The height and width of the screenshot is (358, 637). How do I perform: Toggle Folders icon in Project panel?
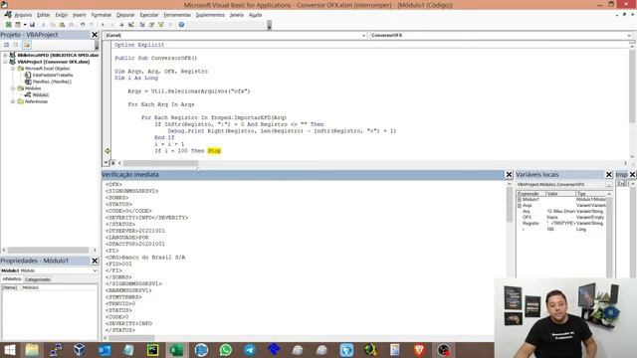point(27,45)
